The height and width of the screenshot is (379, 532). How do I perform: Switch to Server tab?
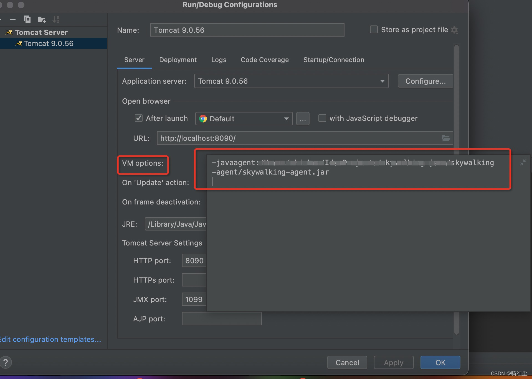click(x=134, y=60)
